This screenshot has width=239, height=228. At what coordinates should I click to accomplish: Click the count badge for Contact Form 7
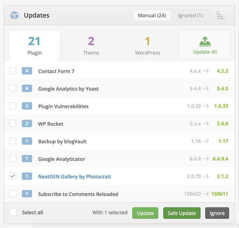(27, 71)
